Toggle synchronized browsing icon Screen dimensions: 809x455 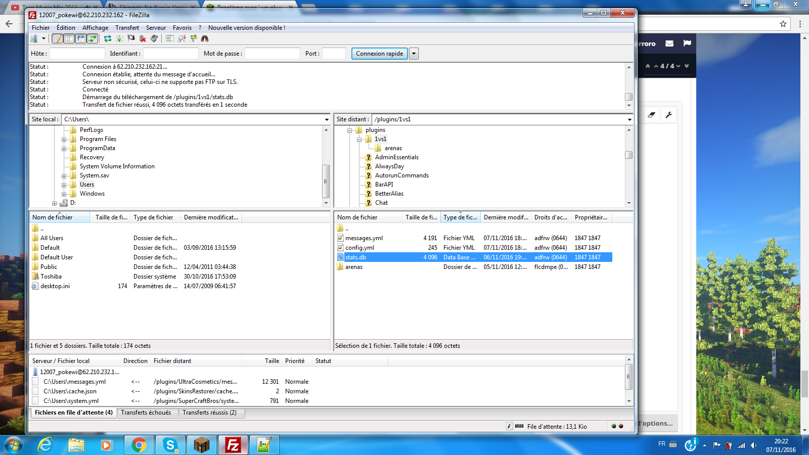point(193,38)
